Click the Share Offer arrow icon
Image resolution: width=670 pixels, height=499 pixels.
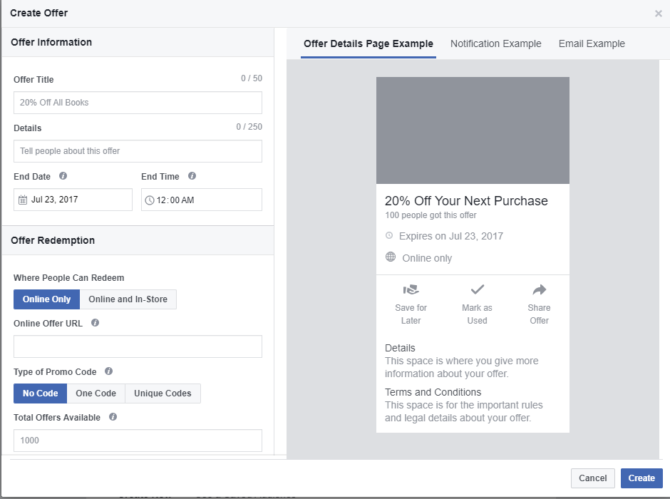pyautogui.click(x=539, y=289)
